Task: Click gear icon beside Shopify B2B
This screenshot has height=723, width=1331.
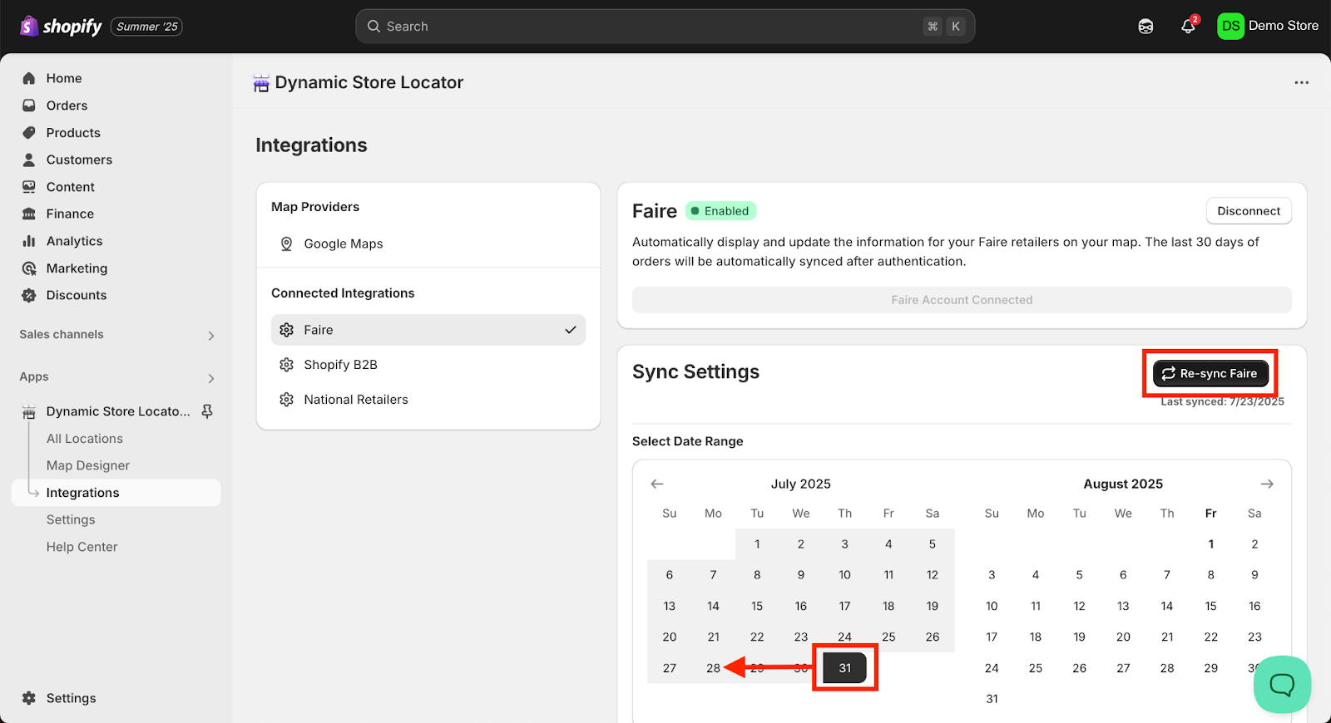Action: point(286,365)
